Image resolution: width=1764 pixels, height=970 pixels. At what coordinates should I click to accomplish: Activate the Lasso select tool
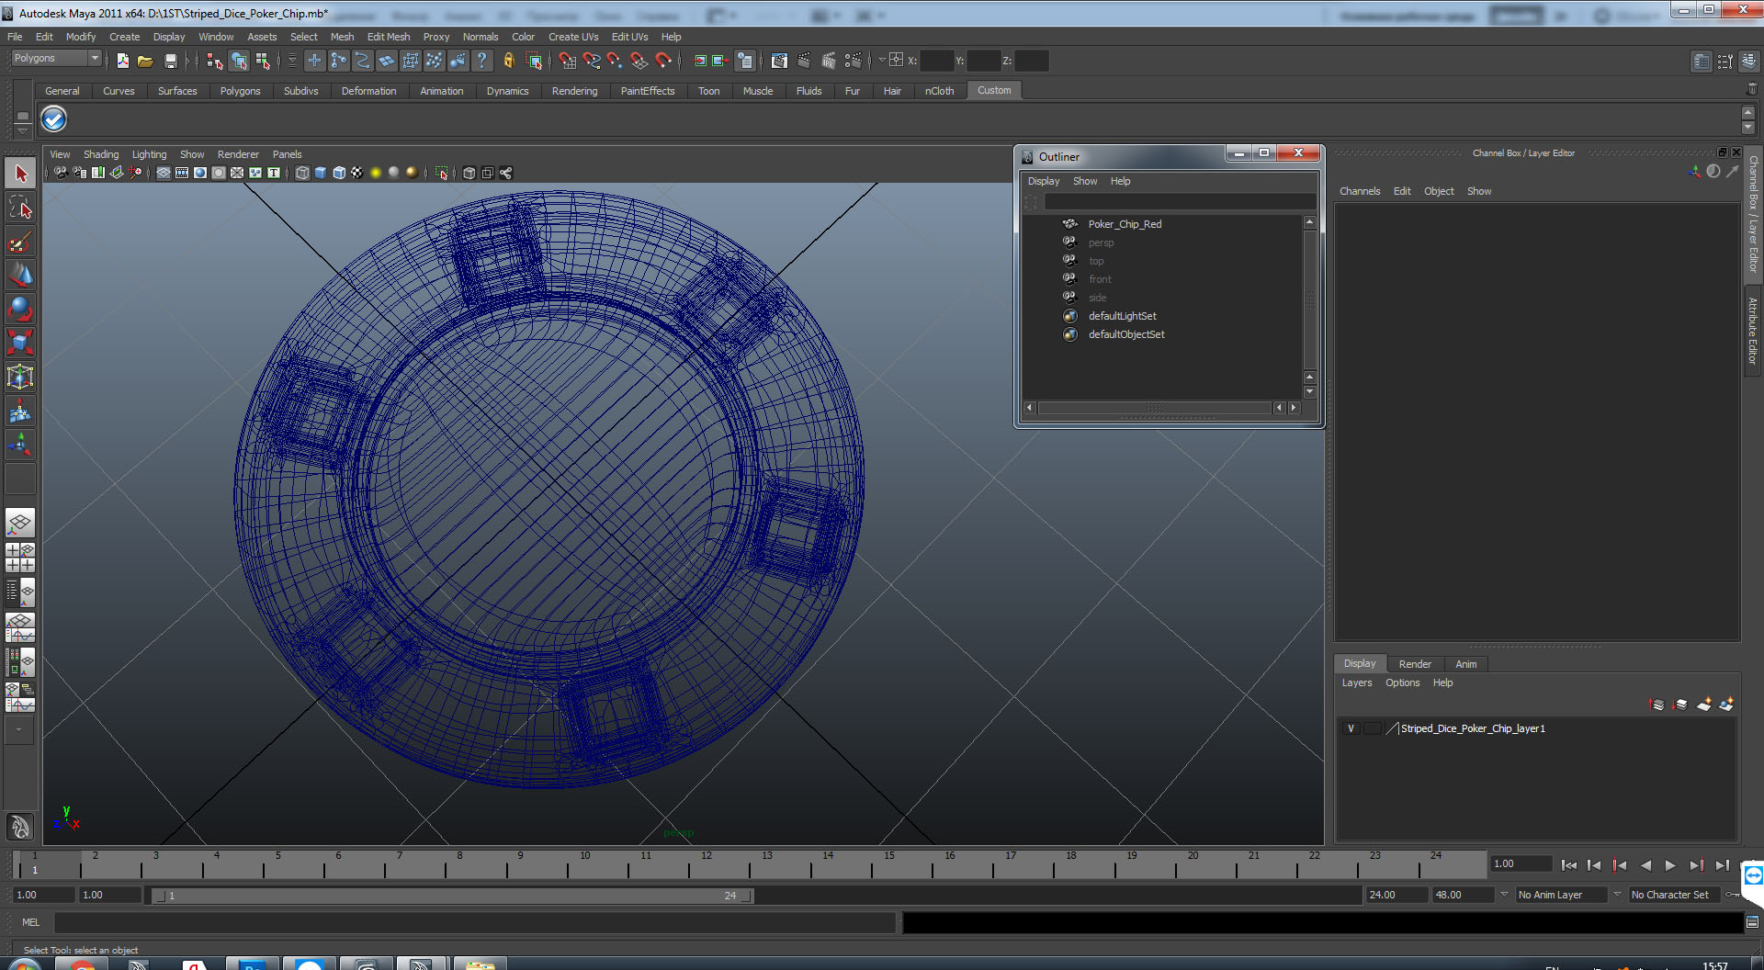20,208
